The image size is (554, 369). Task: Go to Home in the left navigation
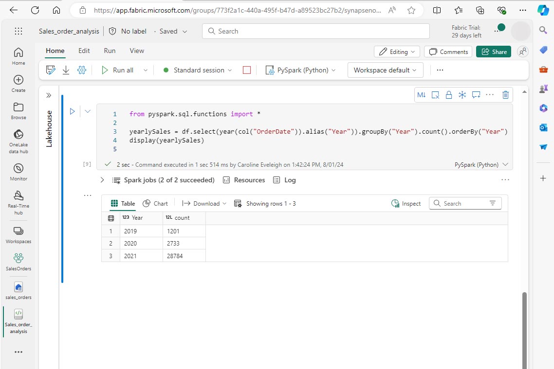pos(18,56)
